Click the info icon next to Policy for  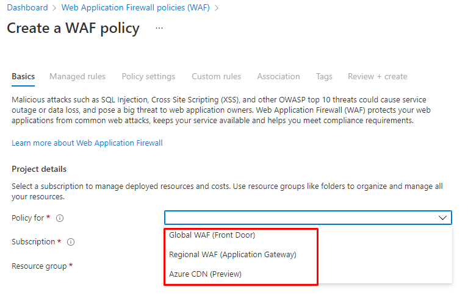pos(60,218)
